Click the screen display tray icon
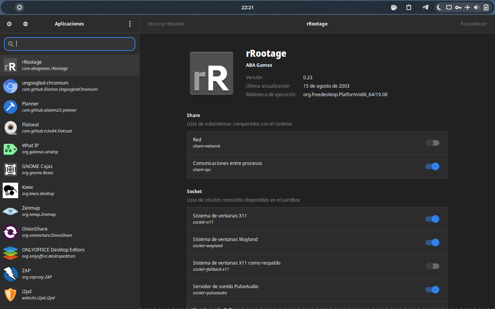The width and height of the screenshot is (495, 309). (449, 7)
